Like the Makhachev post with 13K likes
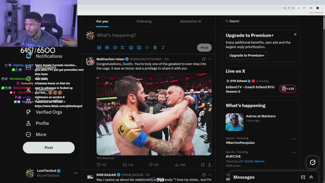 click(154, 165)
